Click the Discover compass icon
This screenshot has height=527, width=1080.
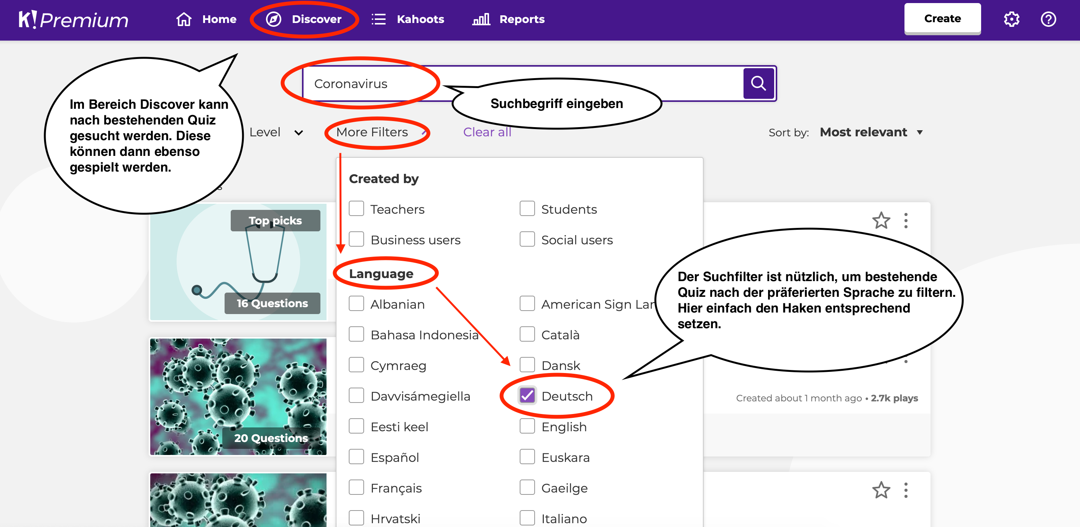point(273,19)
